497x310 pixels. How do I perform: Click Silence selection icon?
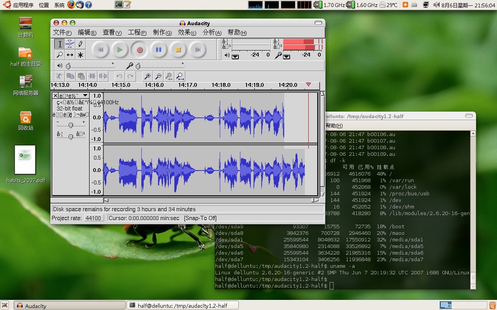point(103,76)
